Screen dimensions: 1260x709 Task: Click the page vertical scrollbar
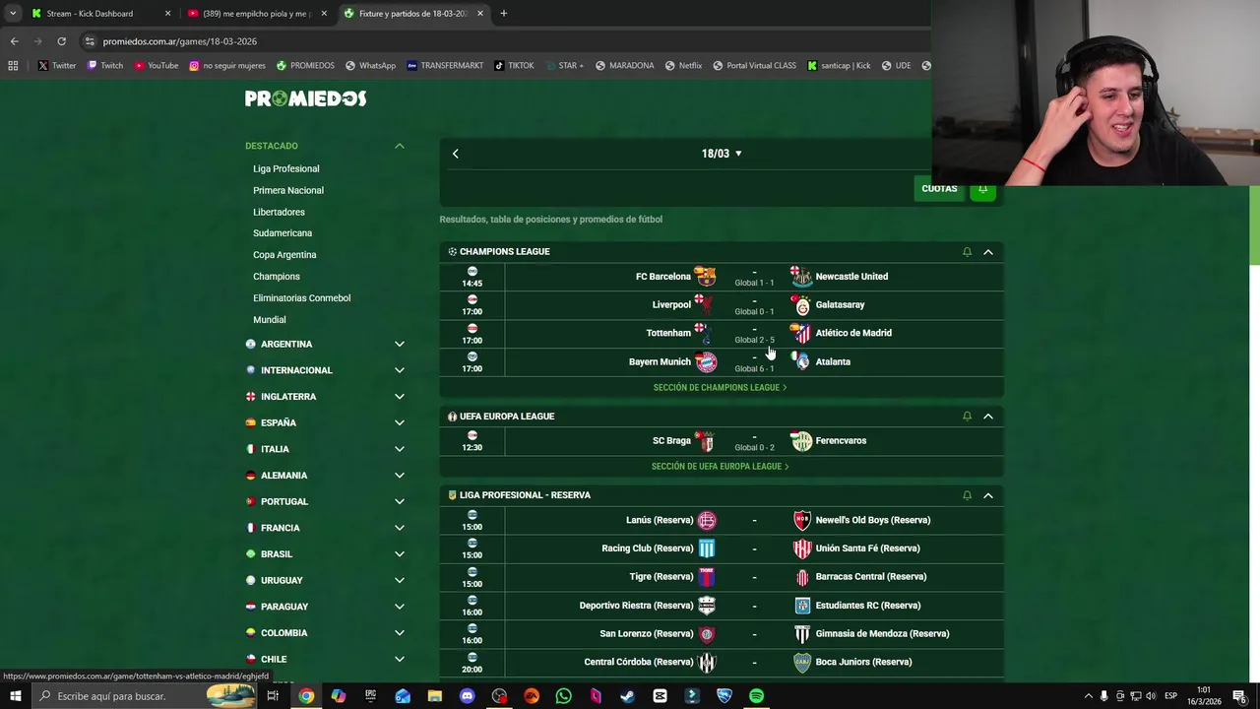pos(1254,226)
